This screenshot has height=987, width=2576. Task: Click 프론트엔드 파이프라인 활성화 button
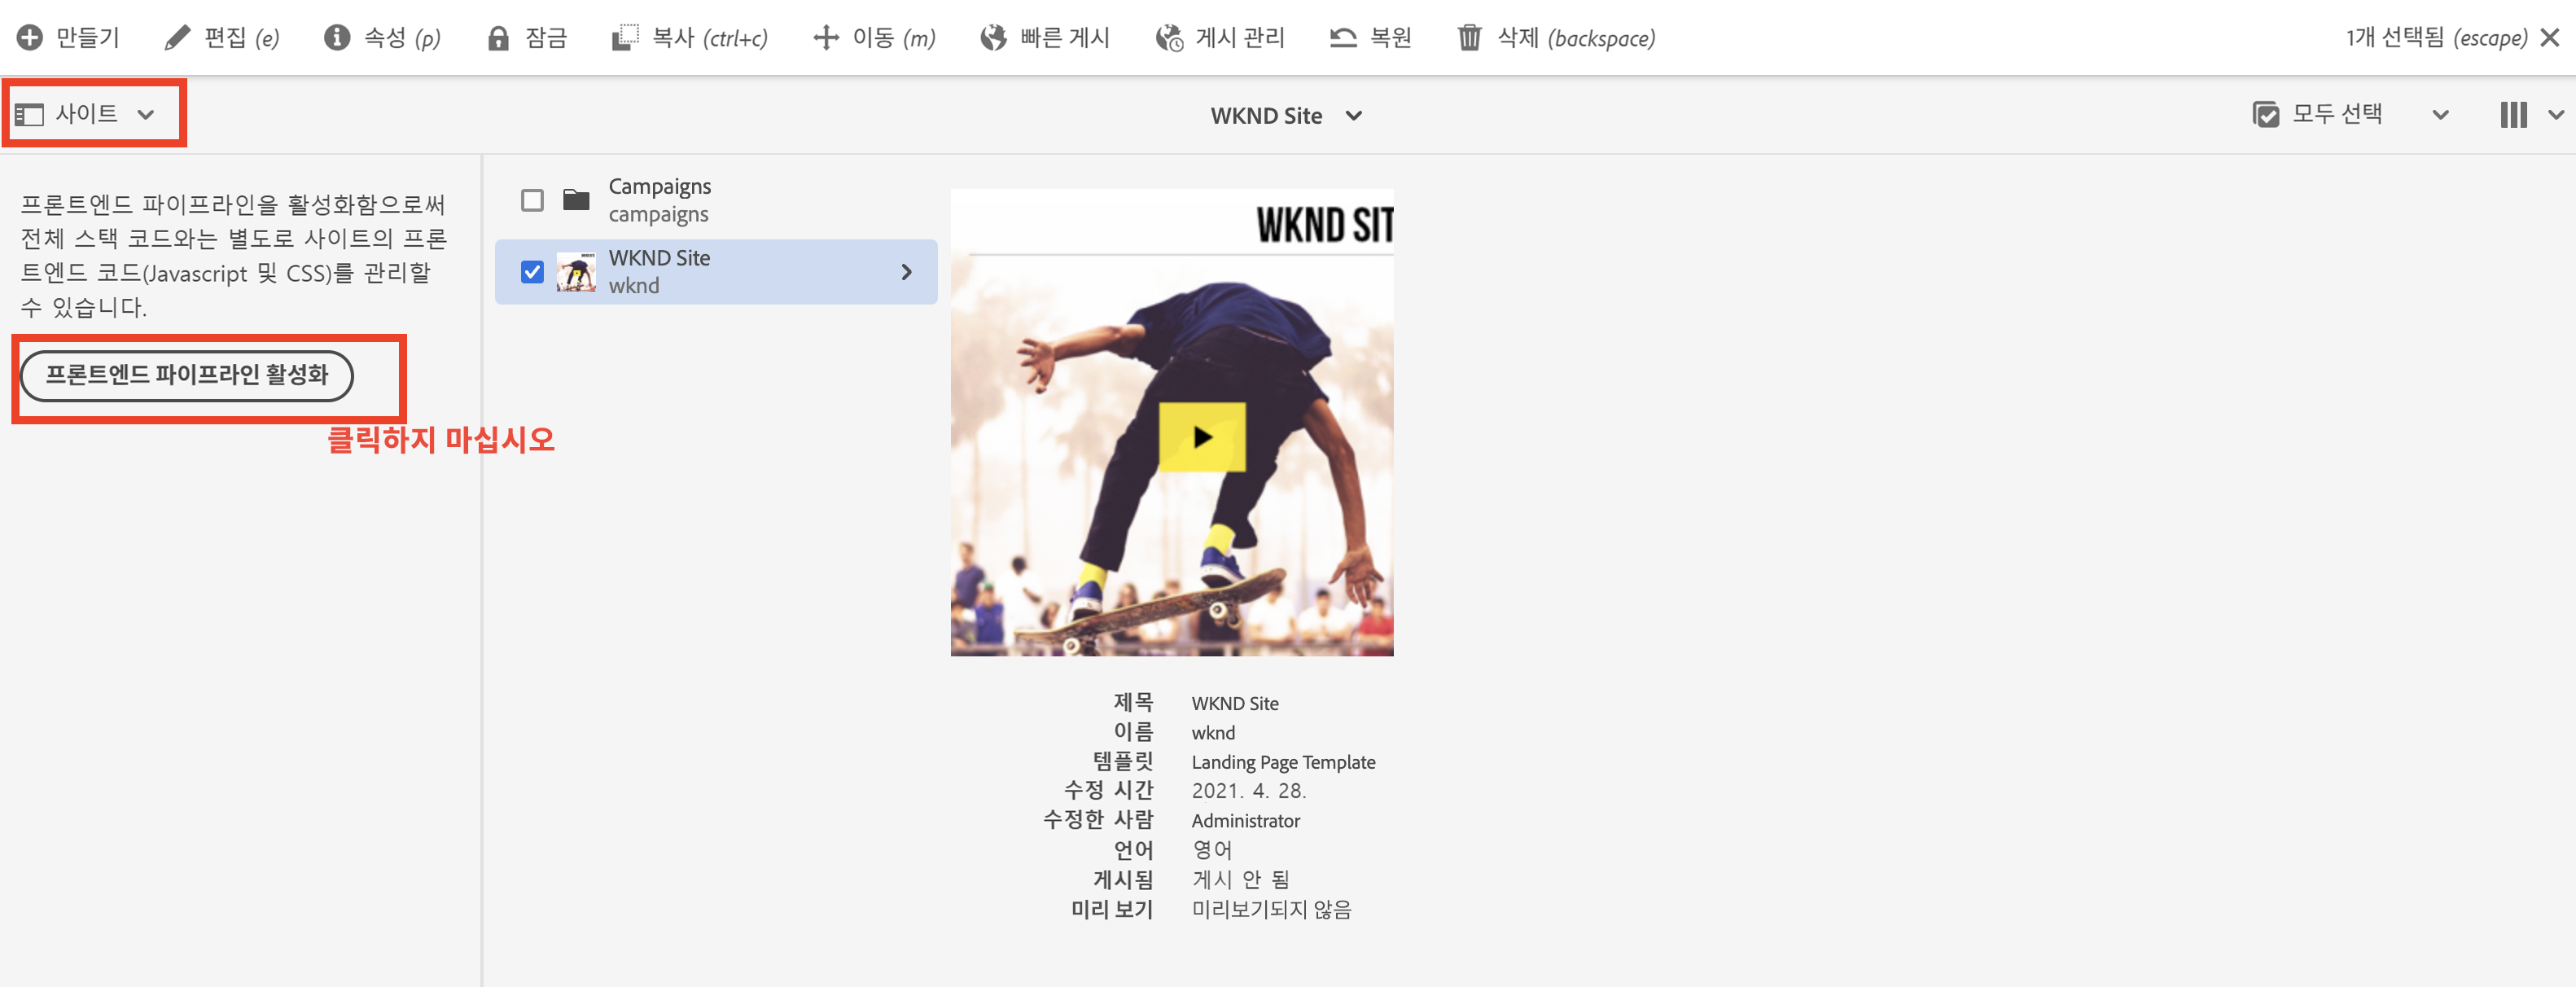point(186,375)
